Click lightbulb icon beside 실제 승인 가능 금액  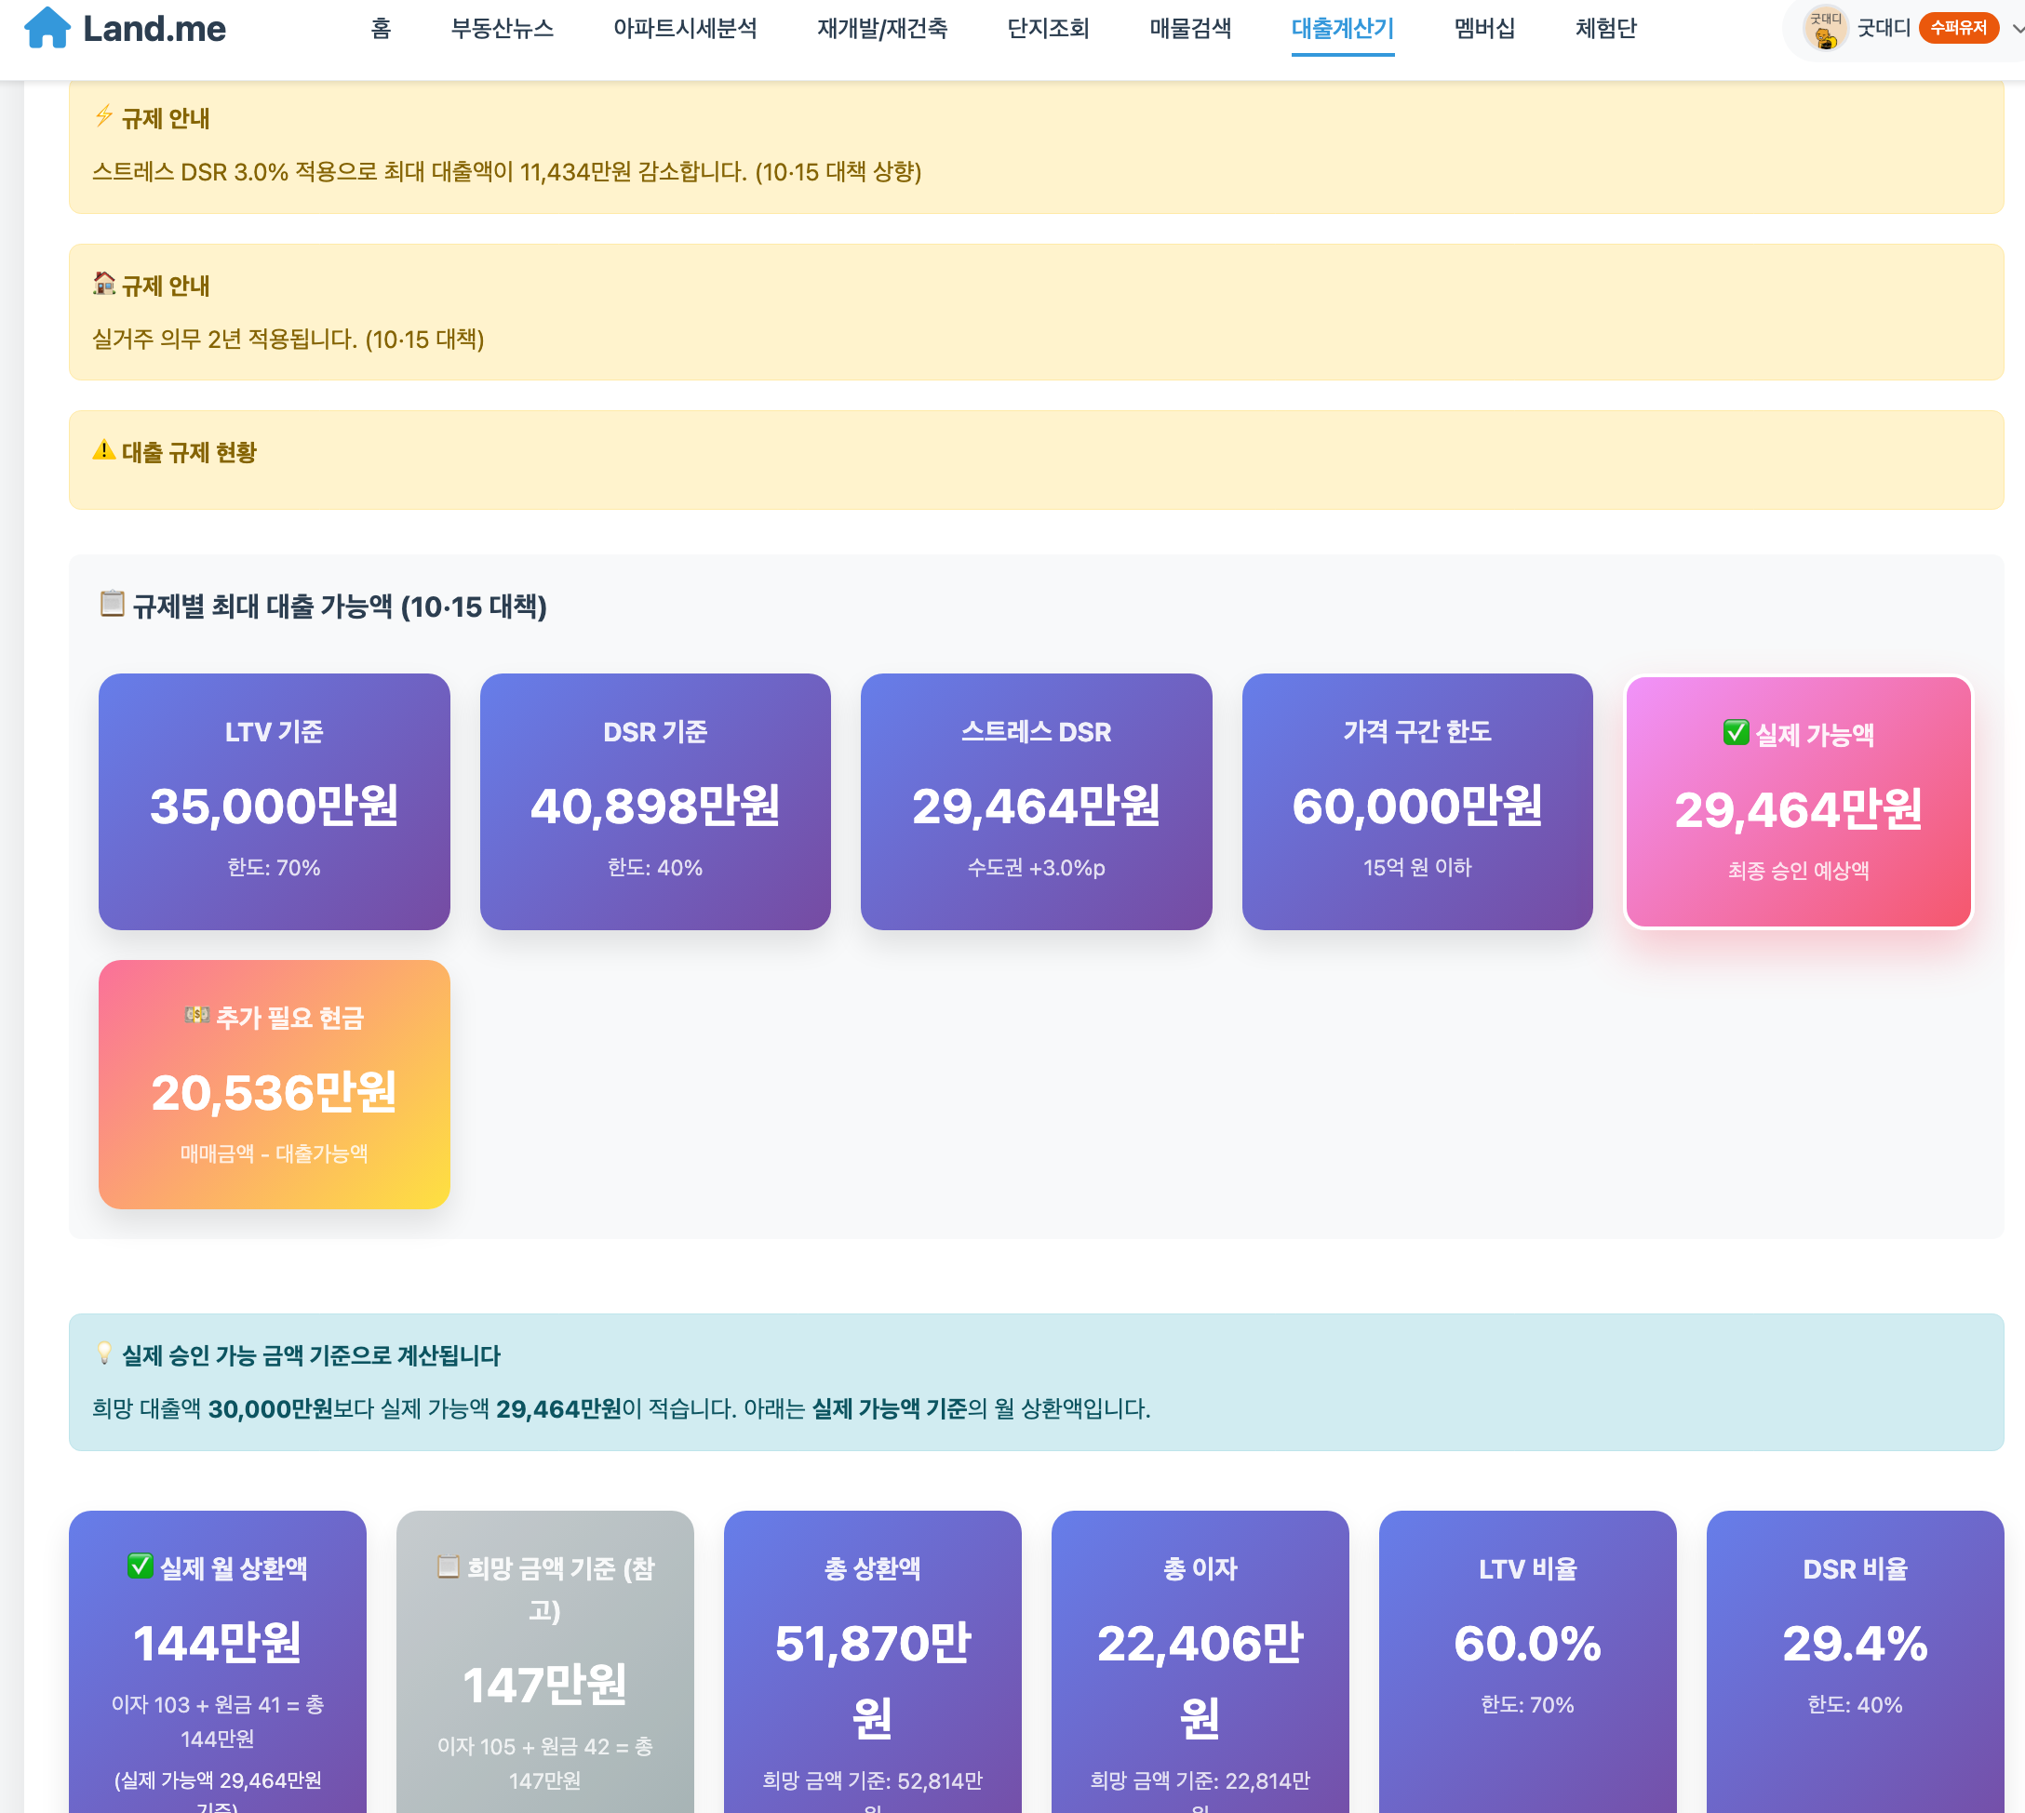pyautogui.click(x=103, y=1353)
